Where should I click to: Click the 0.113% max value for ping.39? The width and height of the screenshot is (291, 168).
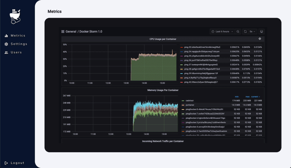[246, 74]
